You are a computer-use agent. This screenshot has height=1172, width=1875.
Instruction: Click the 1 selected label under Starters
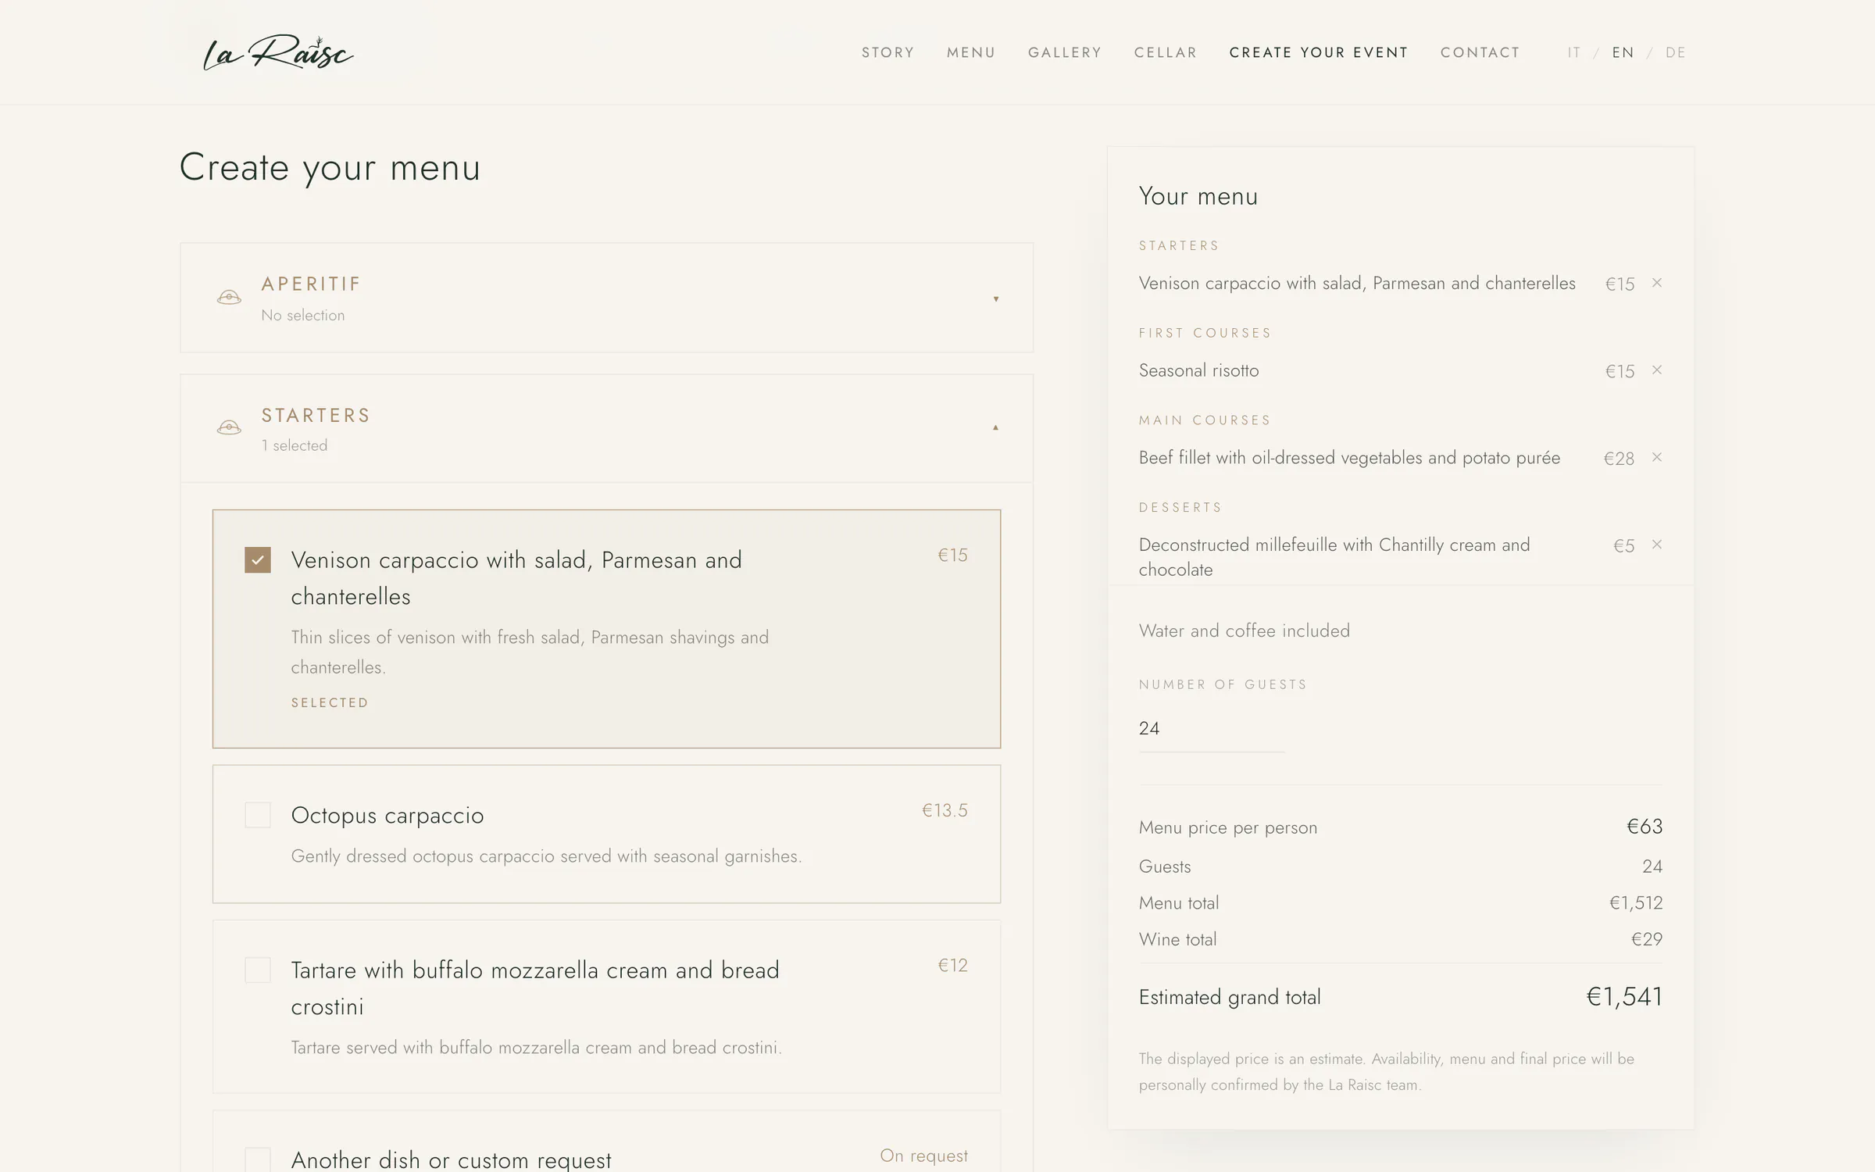click(295, 445)
